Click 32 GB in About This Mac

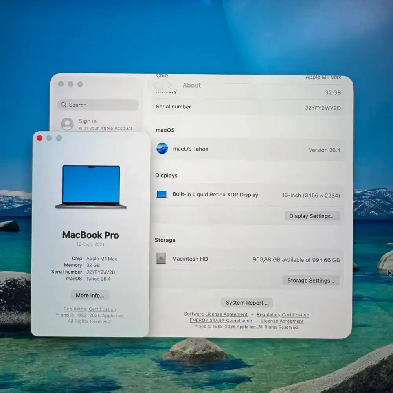tap(93, 265)
